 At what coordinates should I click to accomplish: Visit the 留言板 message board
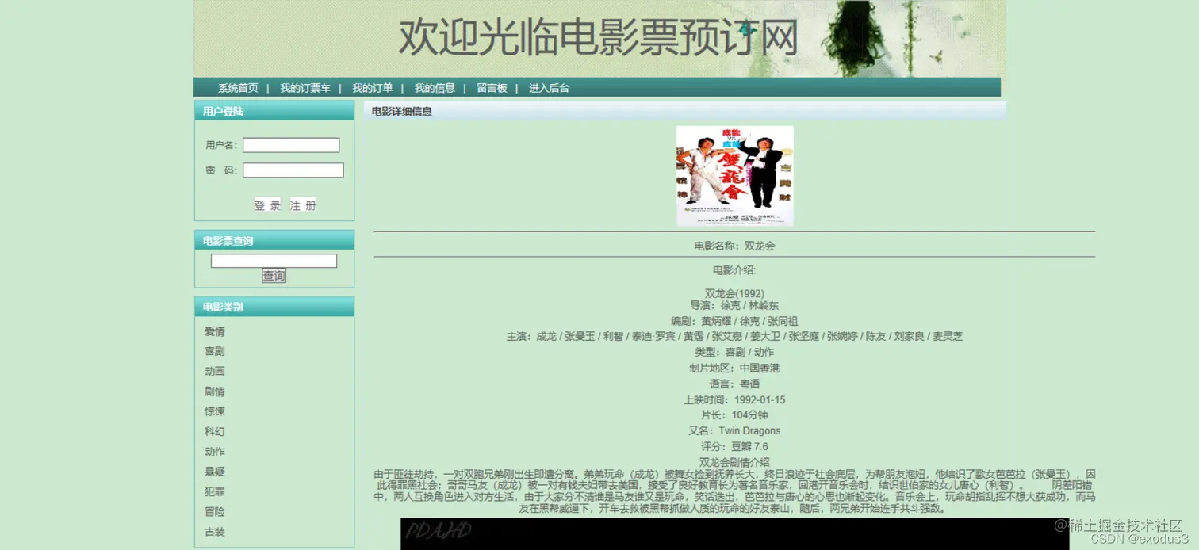[x=492, y=88]
